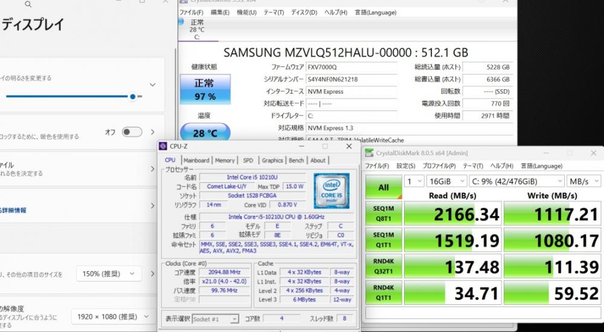
Task: Click the CPU name field Intel Core i5 10210U
Action: (x=252, y=177)
